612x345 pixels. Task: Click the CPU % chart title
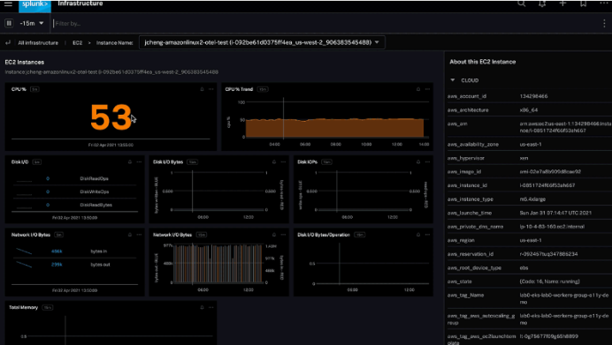19,89
